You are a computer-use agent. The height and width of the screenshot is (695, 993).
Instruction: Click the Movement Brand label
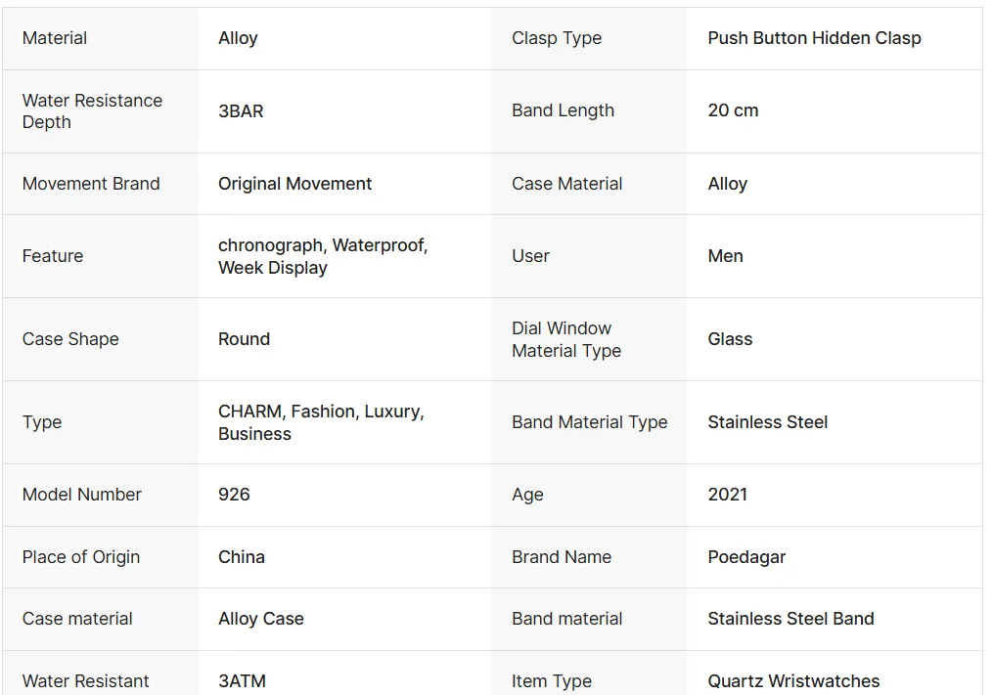pyautogui.click(x=91, y=184)
